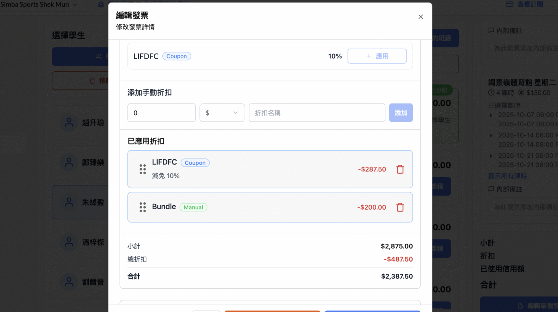Delete the LIFDFC coupon discount
This screenshot has width=558, height=312.
400,169
